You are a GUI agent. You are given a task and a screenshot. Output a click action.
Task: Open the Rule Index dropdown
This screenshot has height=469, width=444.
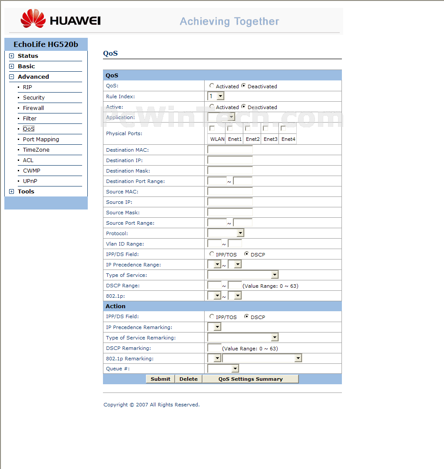tap(216, 96)
